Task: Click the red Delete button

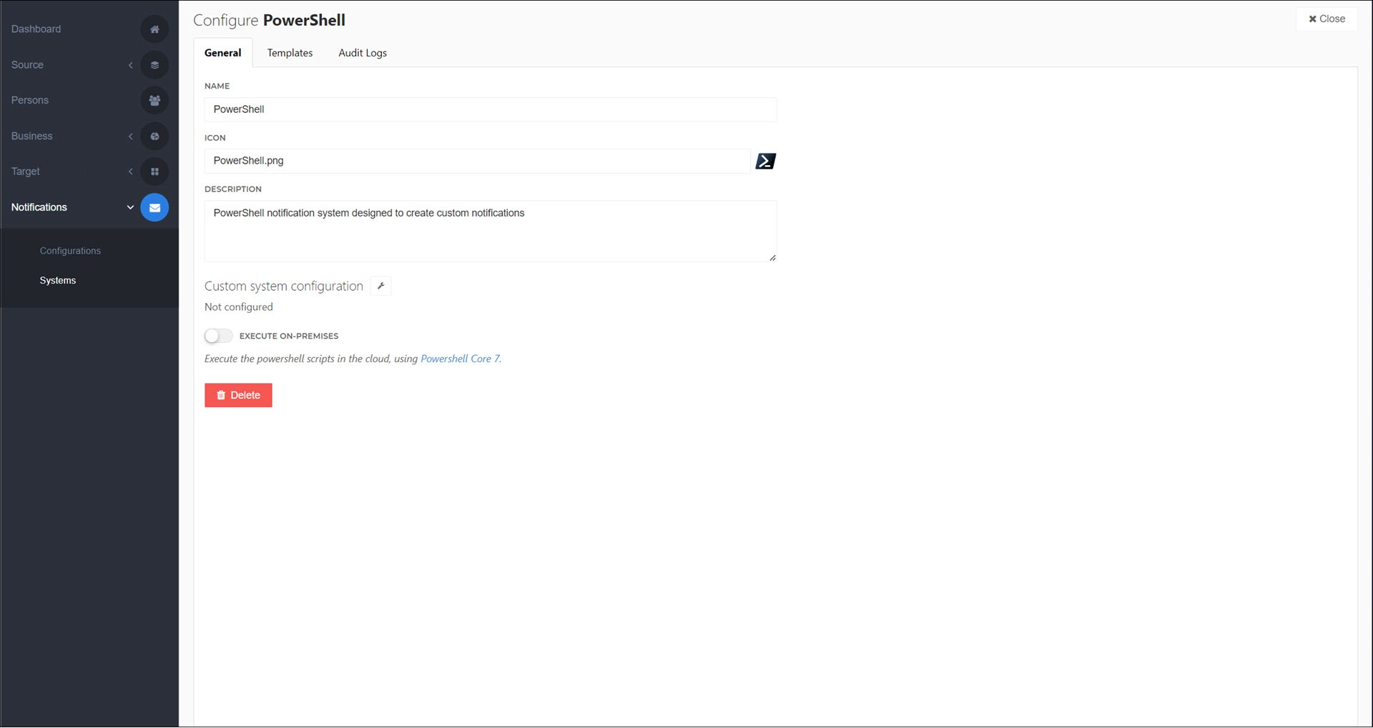Action: click(x=238, y=396)
